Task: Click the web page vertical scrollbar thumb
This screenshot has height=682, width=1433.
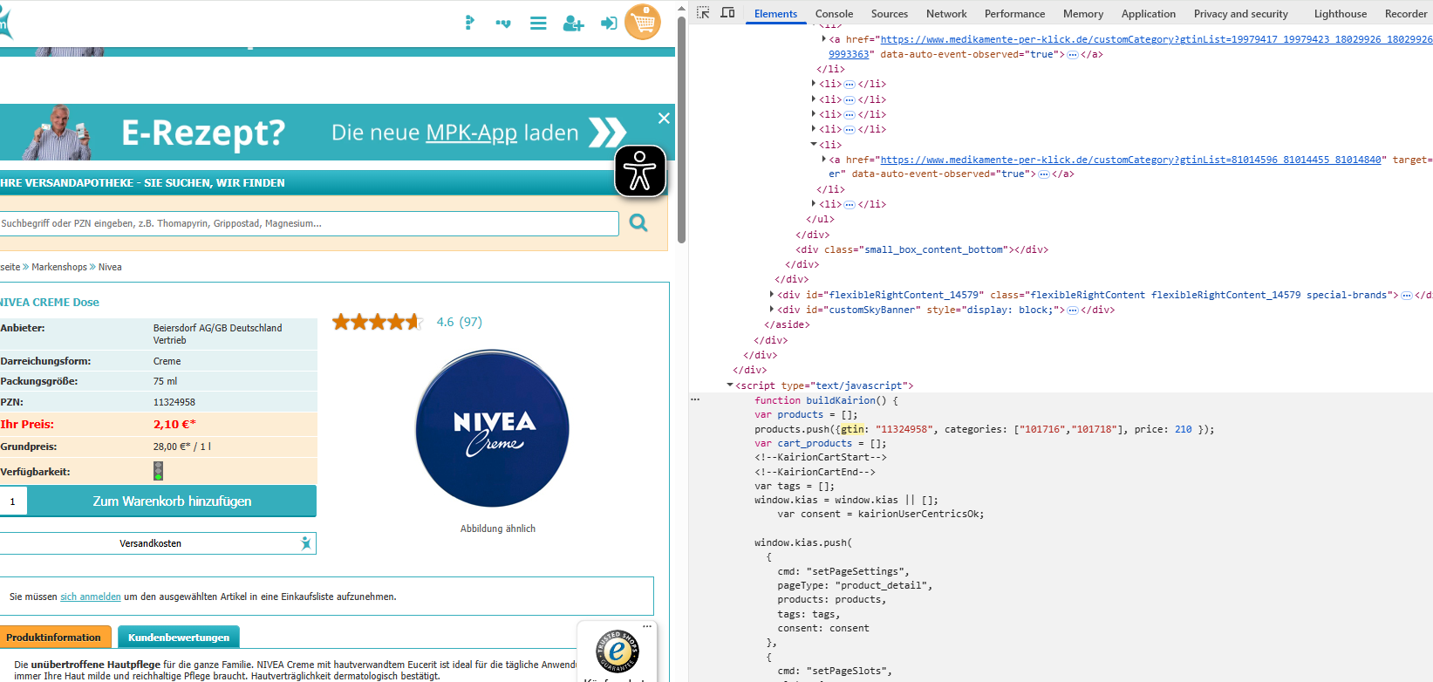Action: [x=681, y=129]
